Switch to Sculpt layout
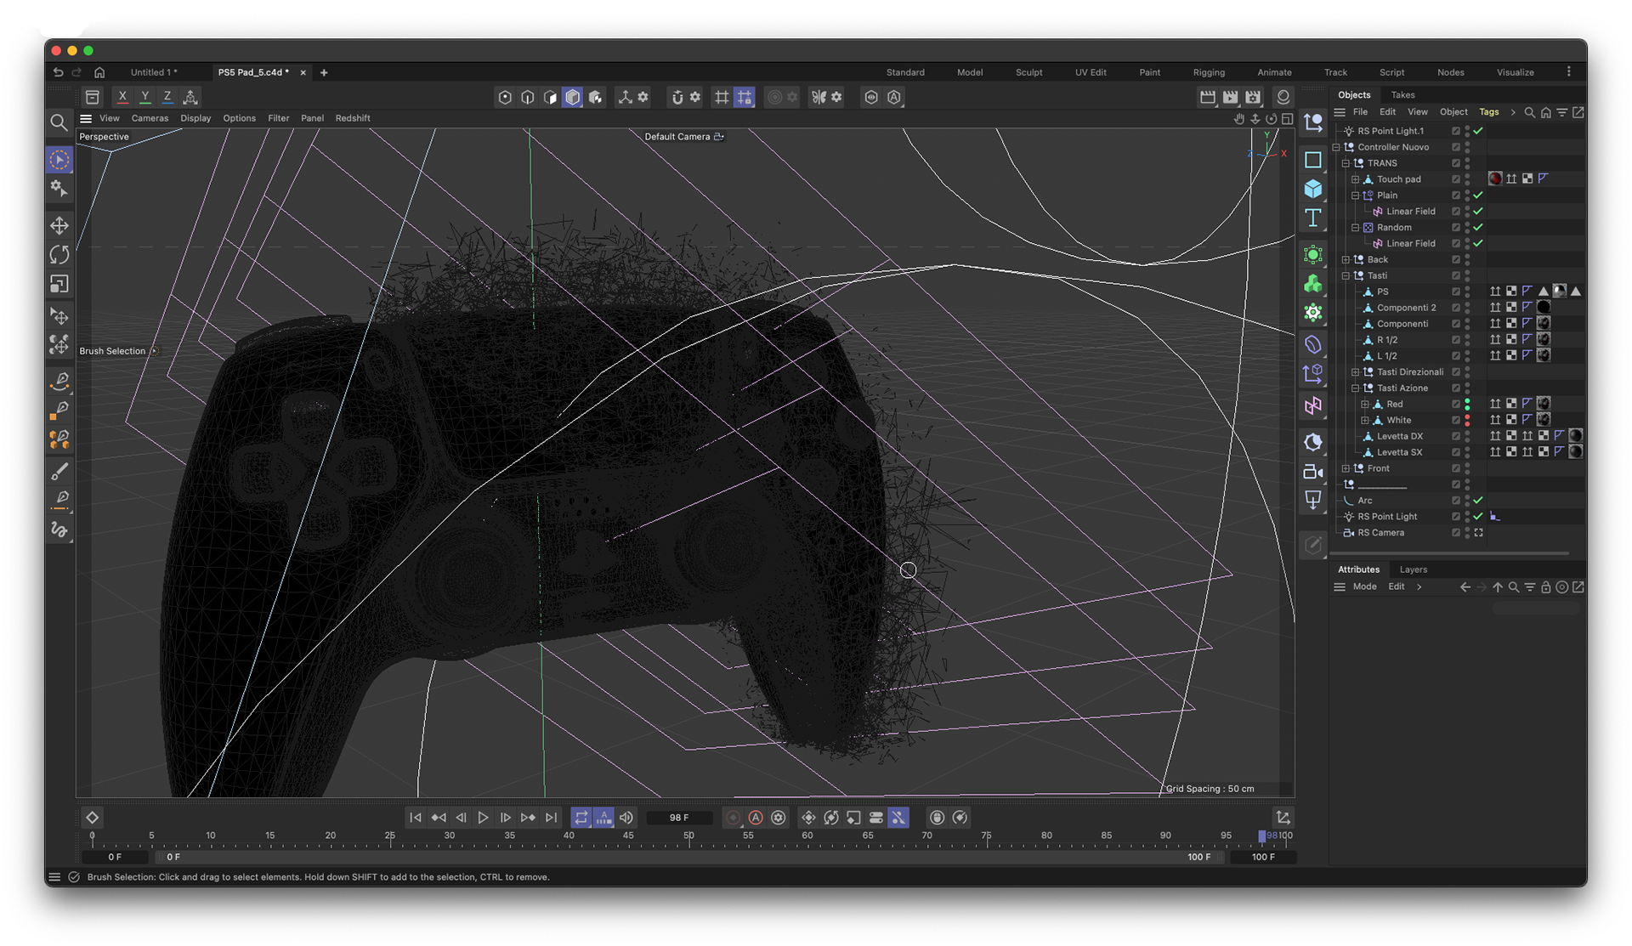 (1028, 72)
